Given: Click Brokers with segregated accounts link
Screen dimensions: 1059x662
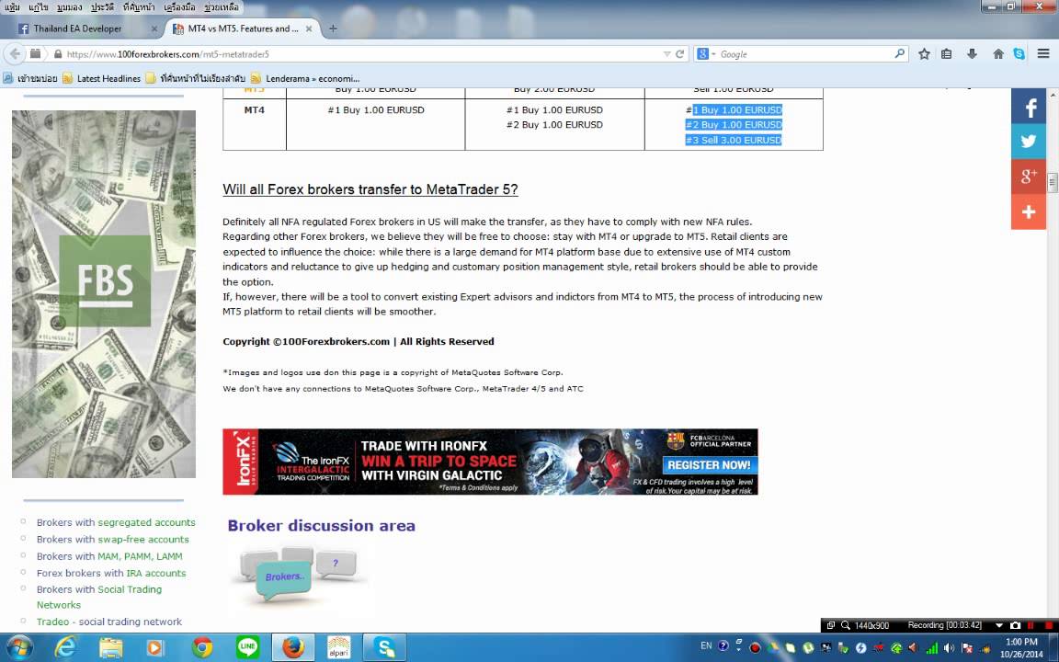Looking at the screenshot, I should coord(116,522).
